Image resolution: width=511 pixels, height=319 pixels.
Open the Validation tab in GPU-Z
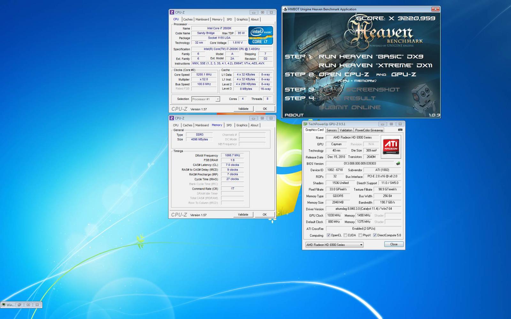click(x=346, y=130)
